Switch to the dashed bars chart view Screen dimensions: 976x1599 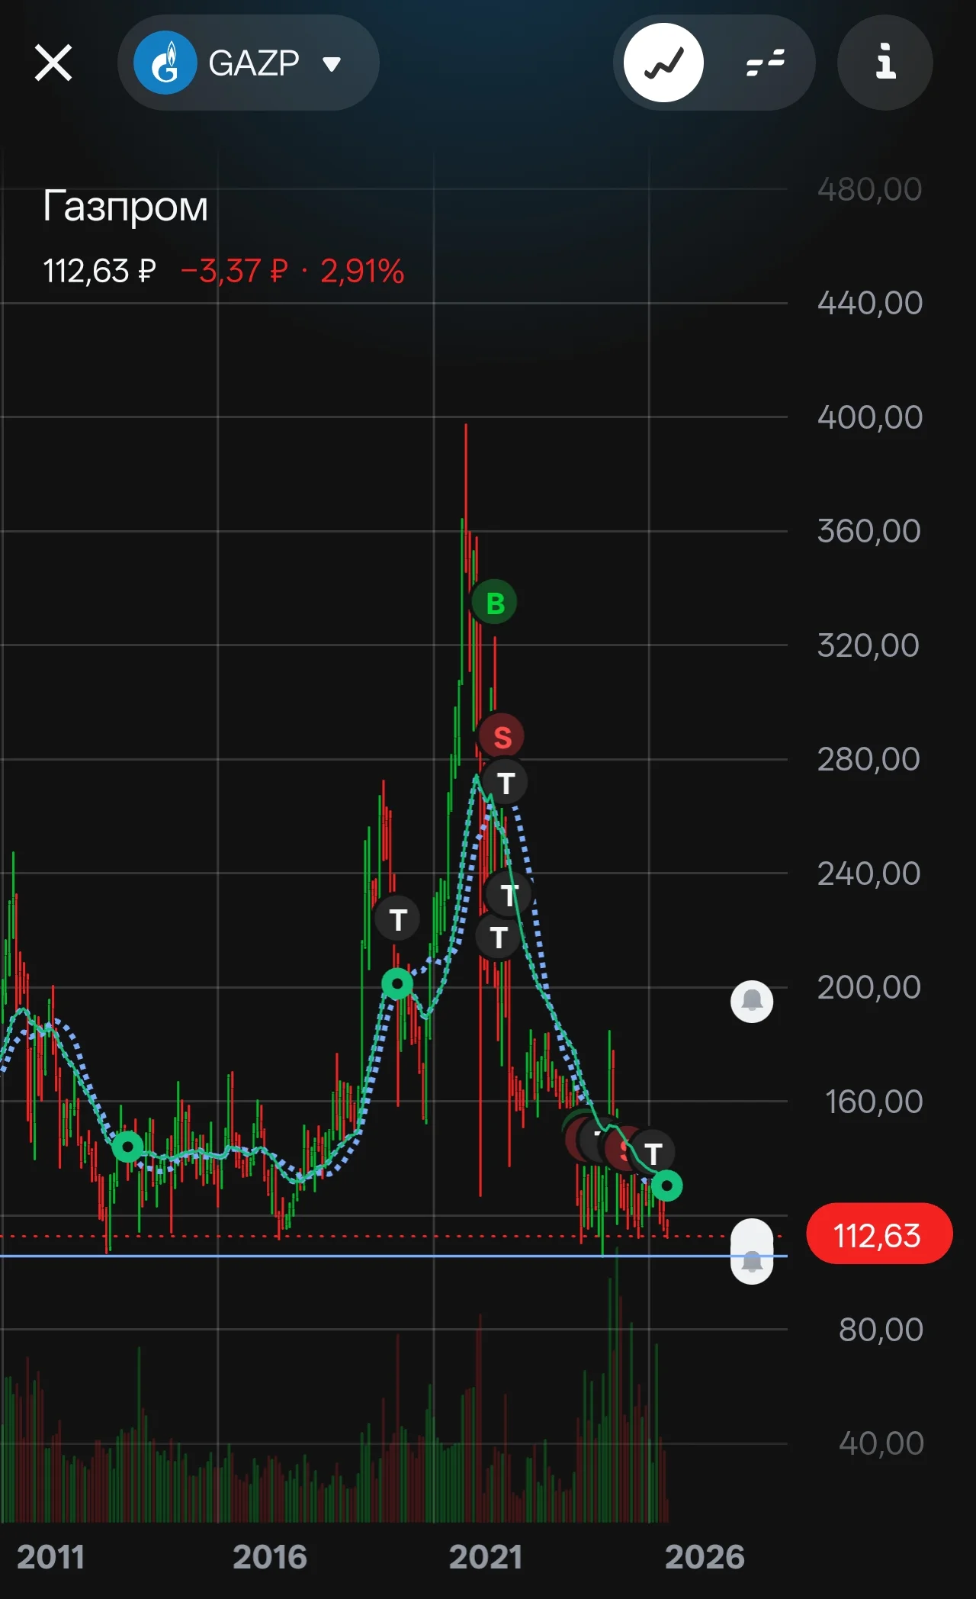766,63
